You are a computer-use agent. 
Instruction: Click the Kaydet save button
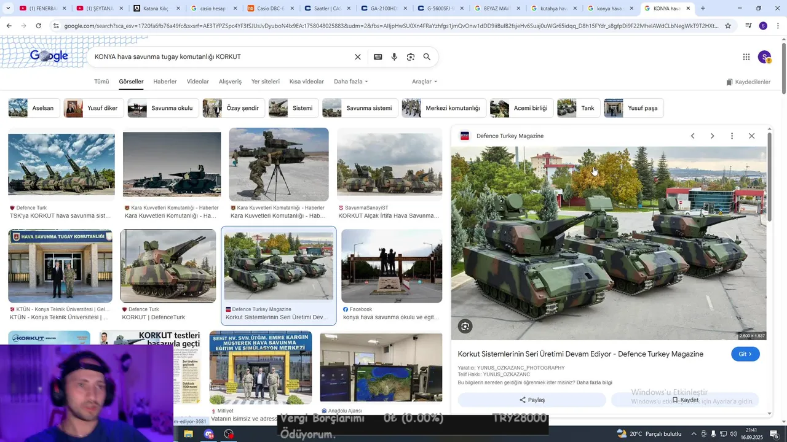pyautogui.click(x=685, y=400)
